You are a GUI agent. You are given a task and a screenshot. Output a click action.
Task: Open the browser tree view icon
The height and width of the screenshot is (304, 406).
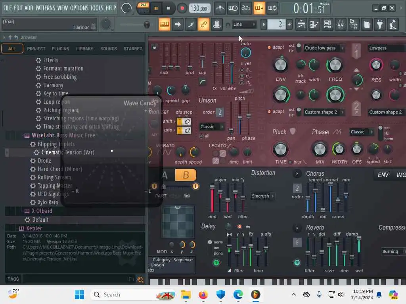click(354, 25)
